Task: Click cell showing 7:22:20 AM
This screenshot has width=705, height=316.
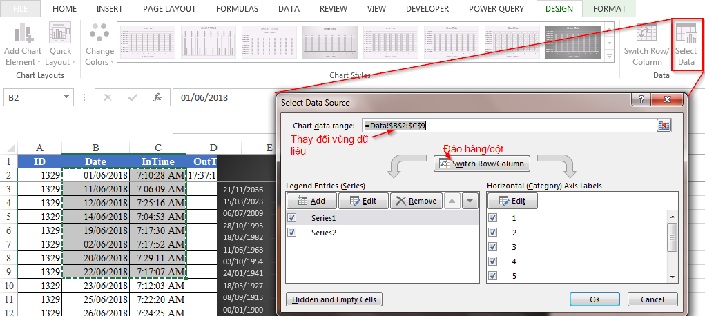Action: [x=158, y=299]
